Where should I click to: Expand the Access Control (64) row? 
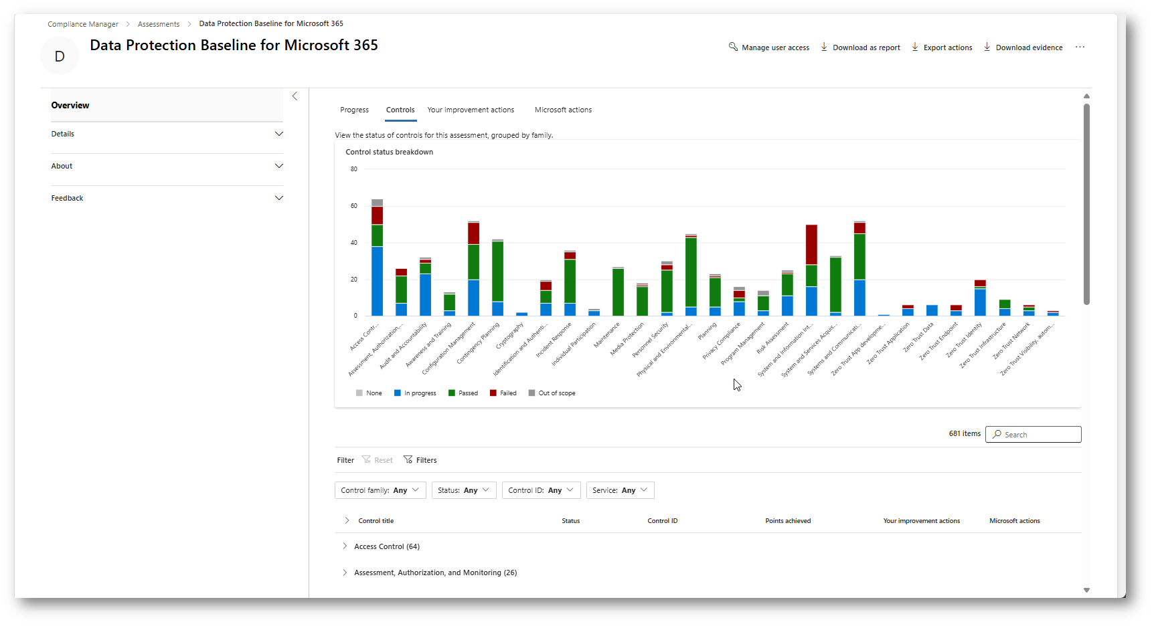click(345, 546)
